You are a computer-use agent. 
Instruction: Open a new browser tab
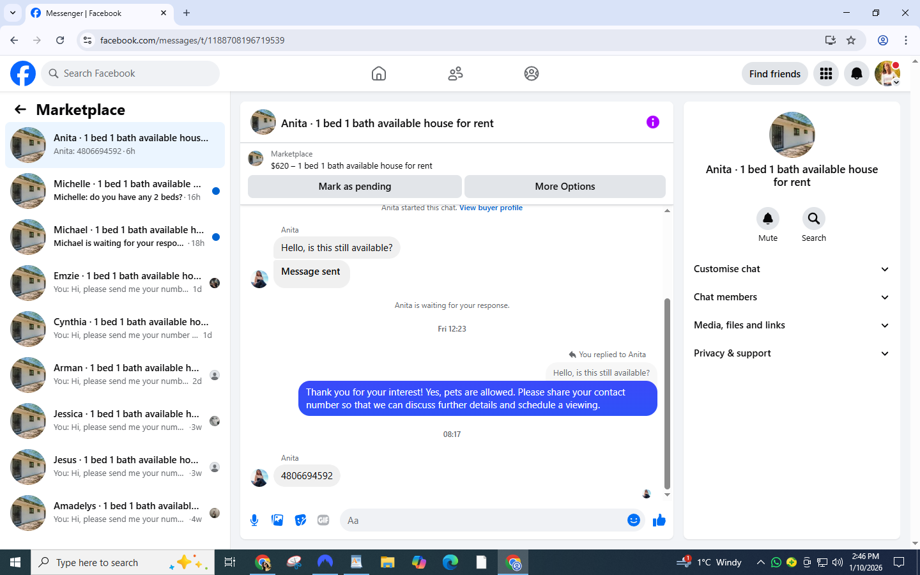pos(187,13)
